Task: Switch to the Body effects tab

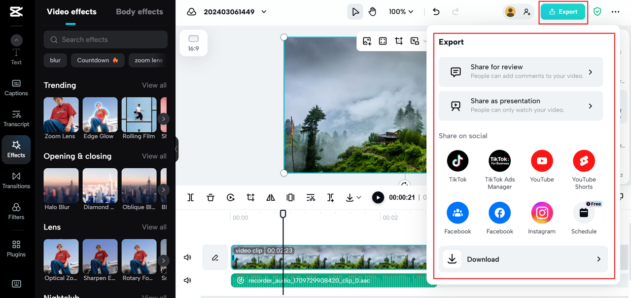Action: tap(140, 11)
